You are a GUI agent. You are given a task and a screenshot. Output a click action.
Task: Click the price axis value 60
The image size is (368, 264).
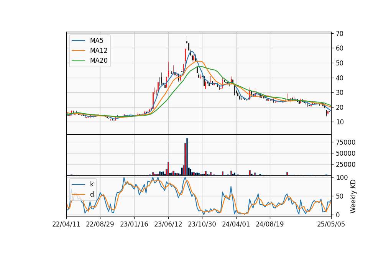coord(340,48)
